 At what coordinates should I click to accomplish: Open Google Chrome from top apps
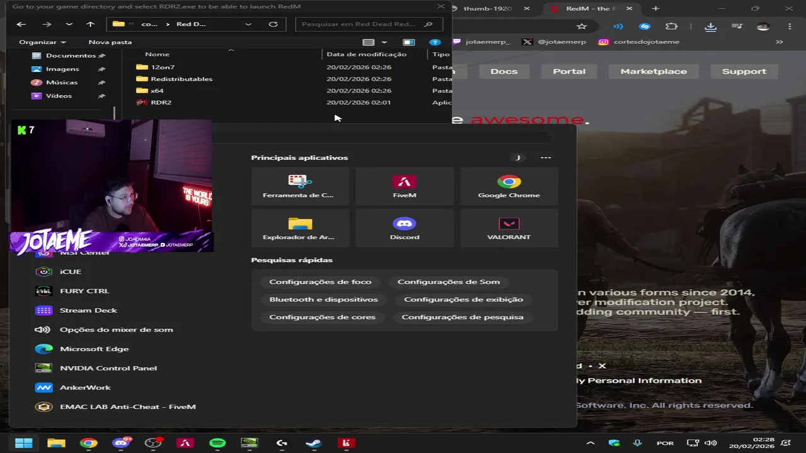point(509,186)
